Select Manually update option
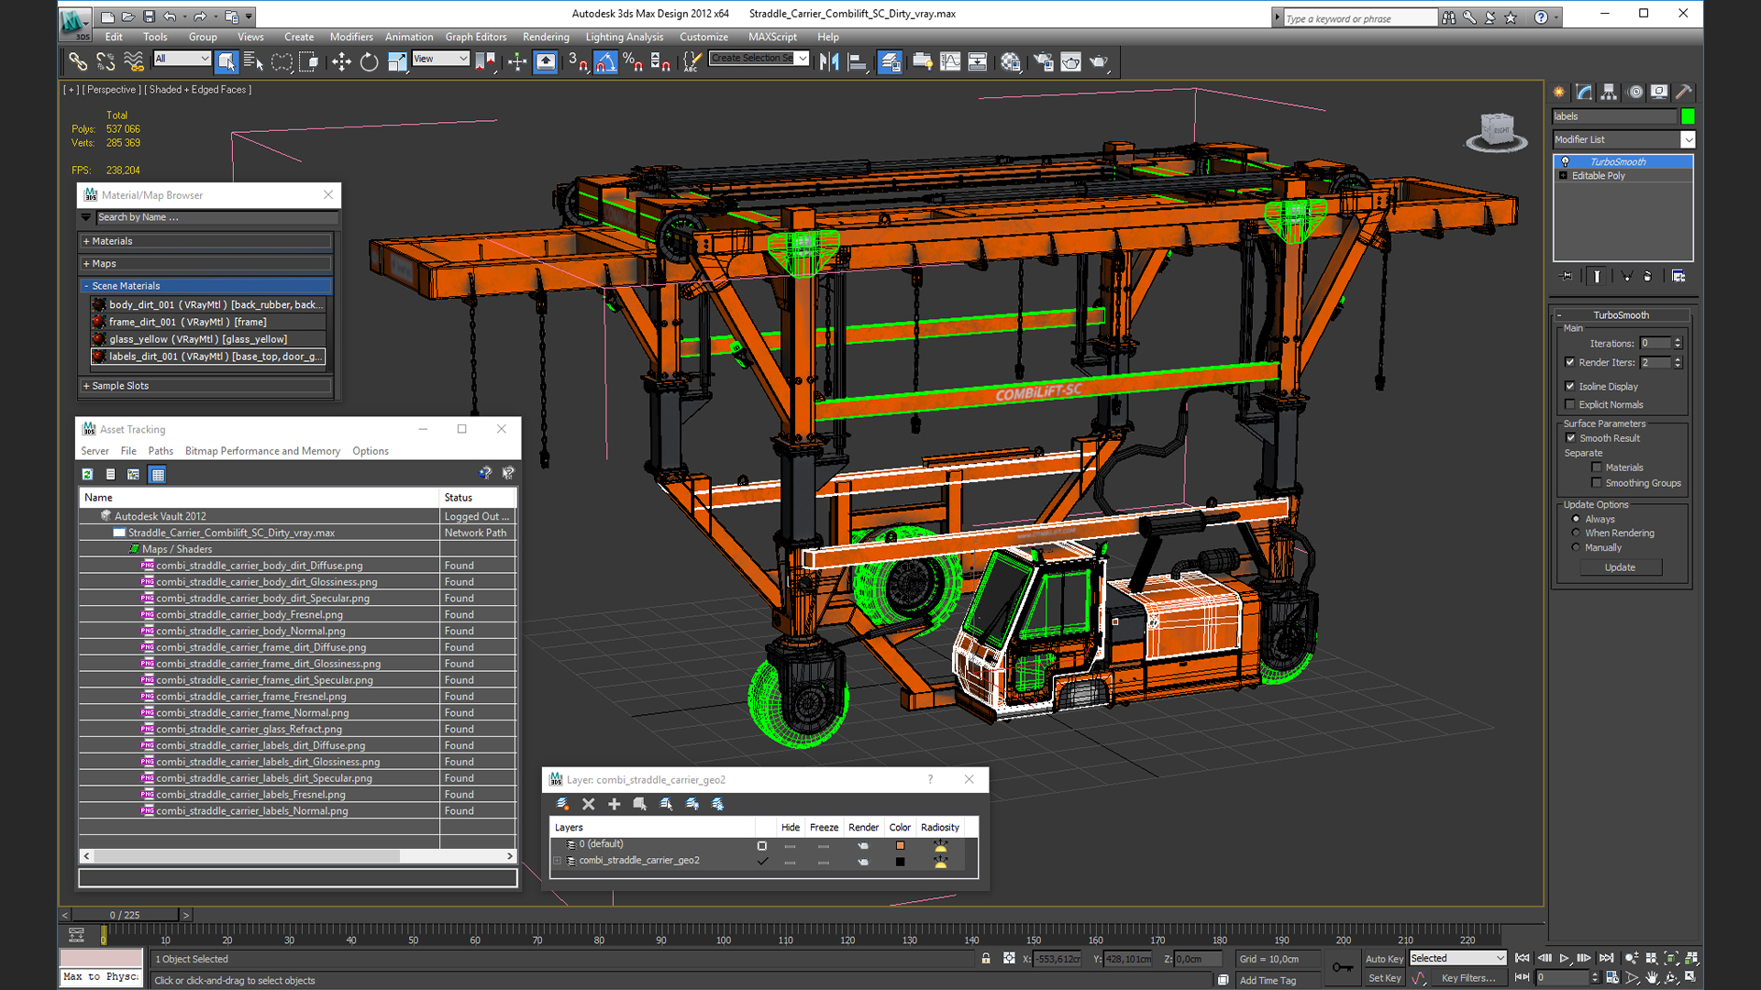Viewport: 1761px width, 990px height. (x=1577, y=547)
